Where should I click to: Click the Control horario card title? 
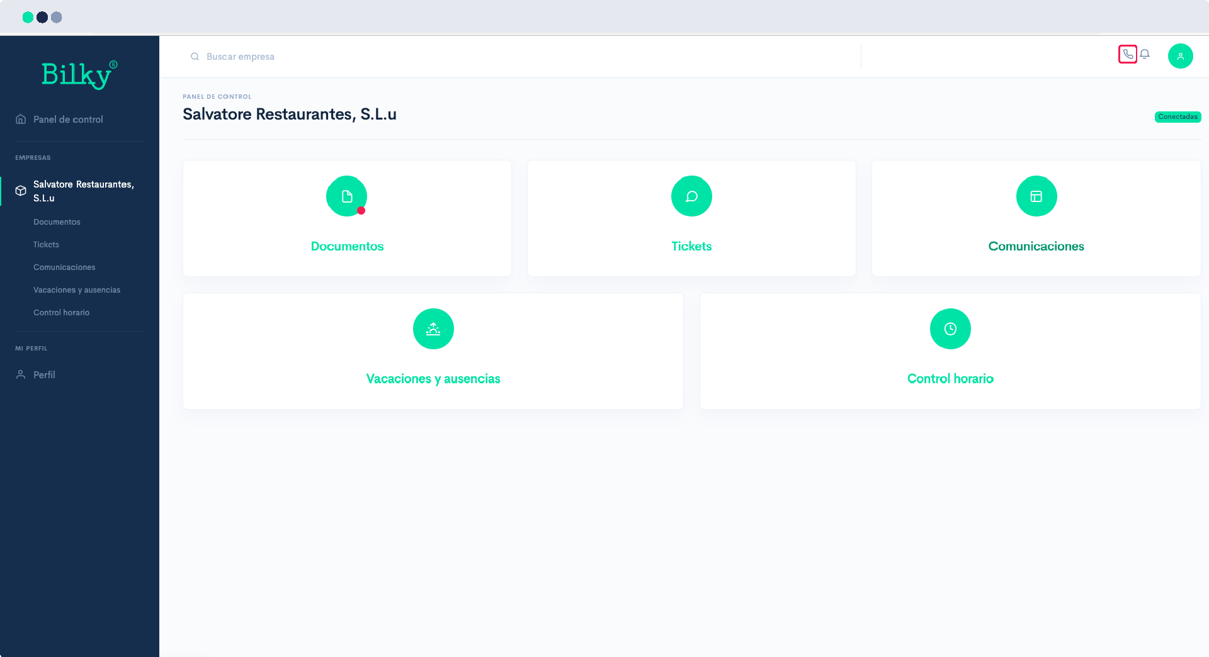(x=950, y=379)
